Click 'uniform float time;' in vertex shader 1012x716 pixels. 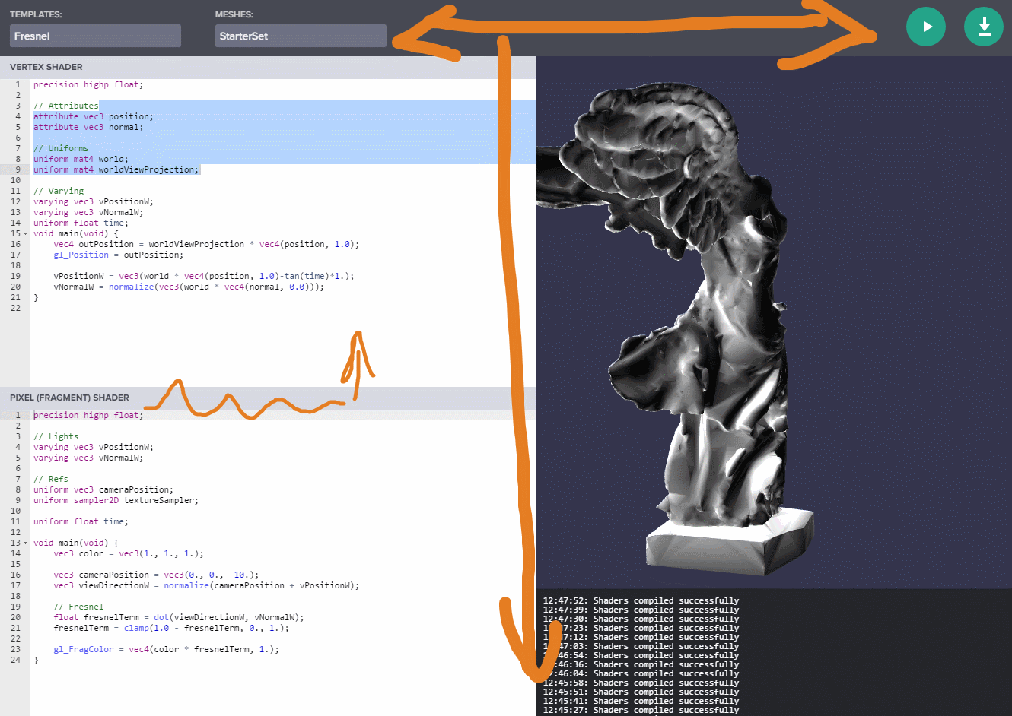(81, 223)
